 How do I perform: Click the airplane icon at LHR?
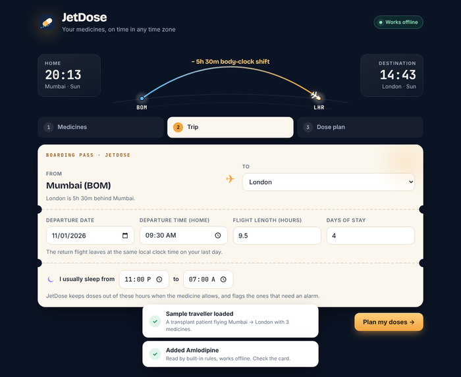[315, 95]
